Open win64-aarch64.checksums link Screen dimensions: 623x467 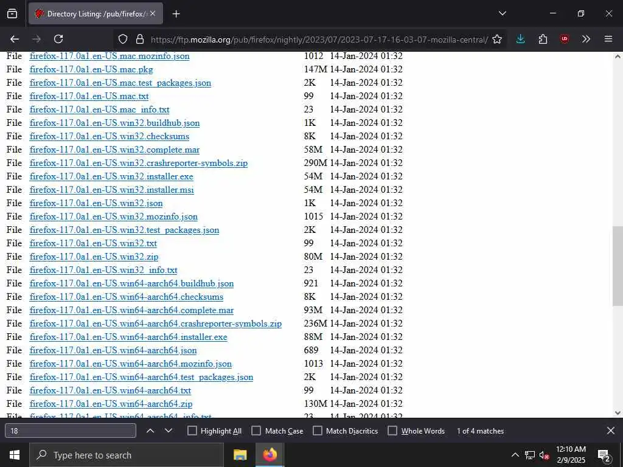pyautogui.click(x=127, y=297)
